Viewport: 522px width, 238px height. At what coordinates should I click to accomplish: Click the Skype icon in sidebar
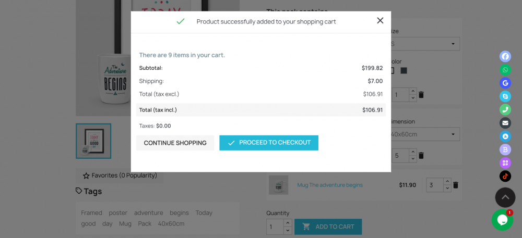coord(505,96)
